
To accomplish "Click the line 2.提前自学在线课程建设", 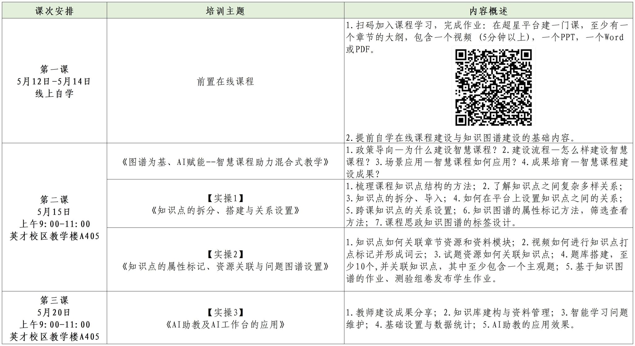I will (x=461, y=137).
